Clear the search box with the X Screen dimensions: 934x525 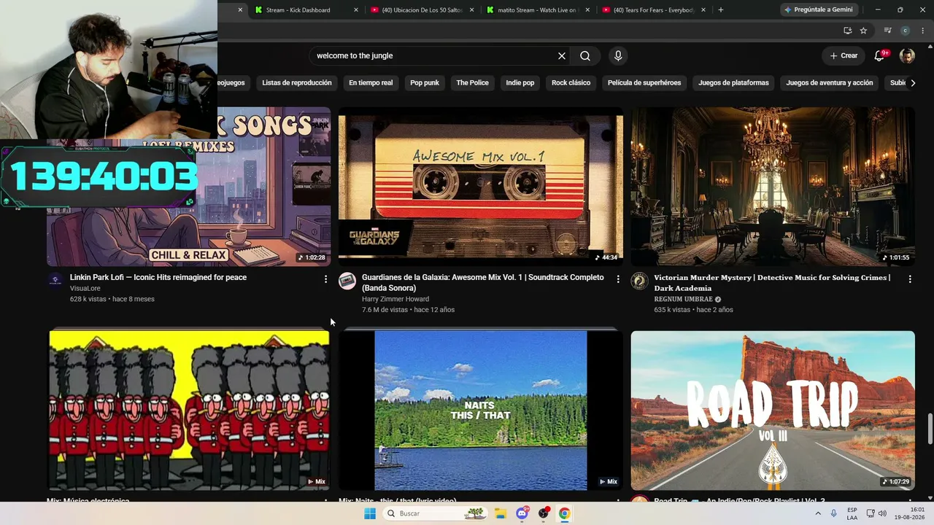coord(562,56)
